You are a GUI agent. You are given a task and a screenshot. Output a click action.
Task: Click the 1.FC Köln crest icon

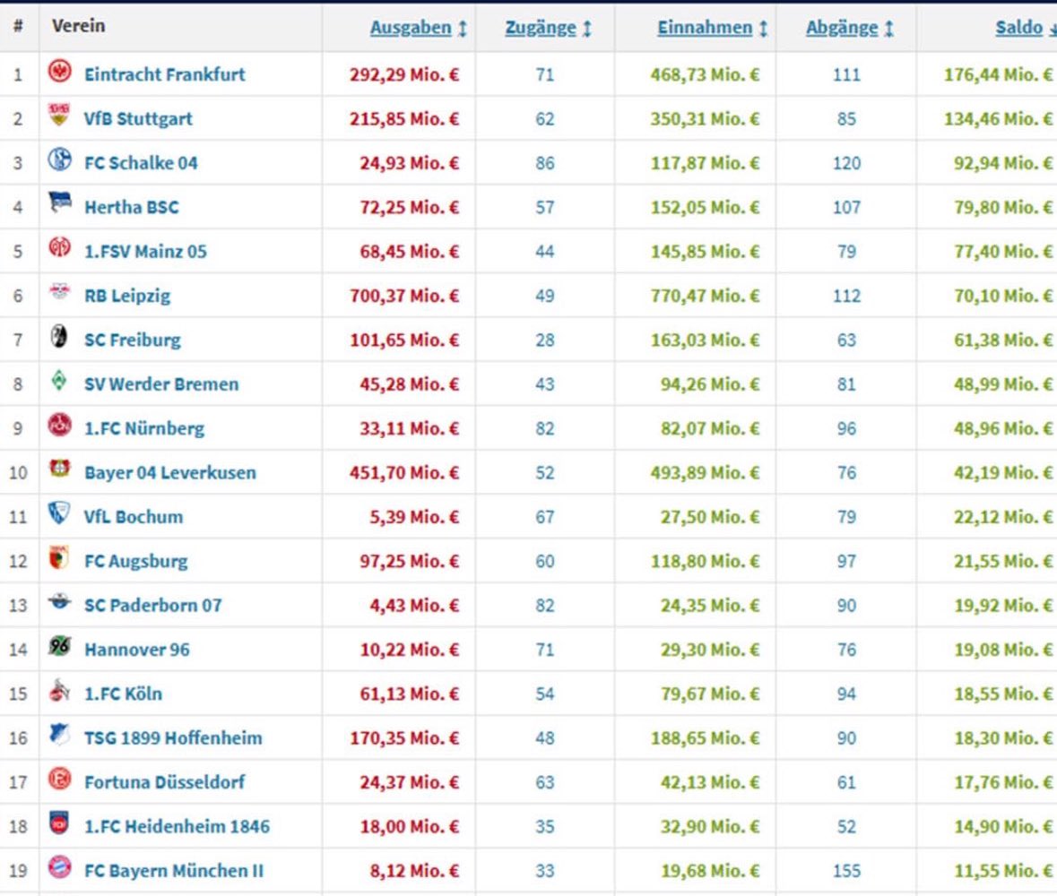(x=59, y=690)
